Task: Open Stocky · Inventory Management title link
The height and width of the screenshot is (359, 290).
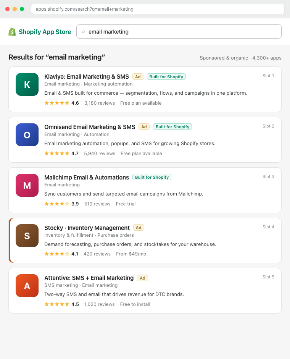Action: pos(87,228)
